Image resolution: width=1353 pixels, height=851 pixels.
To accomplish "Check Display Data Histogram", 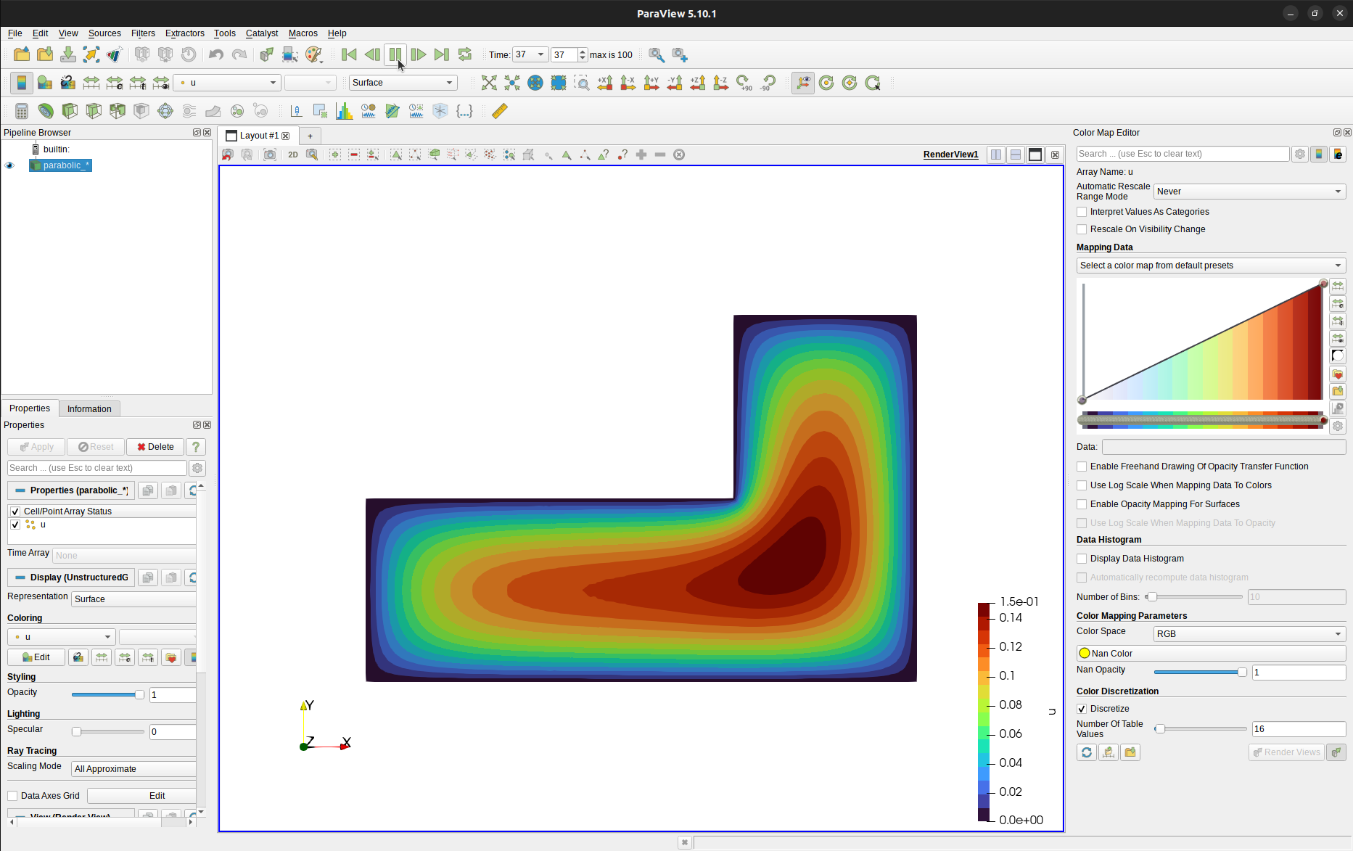I will click(1082, 559).
